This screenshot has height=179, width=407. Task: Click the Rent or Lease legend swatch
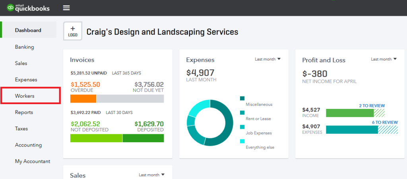coord(242,112)
